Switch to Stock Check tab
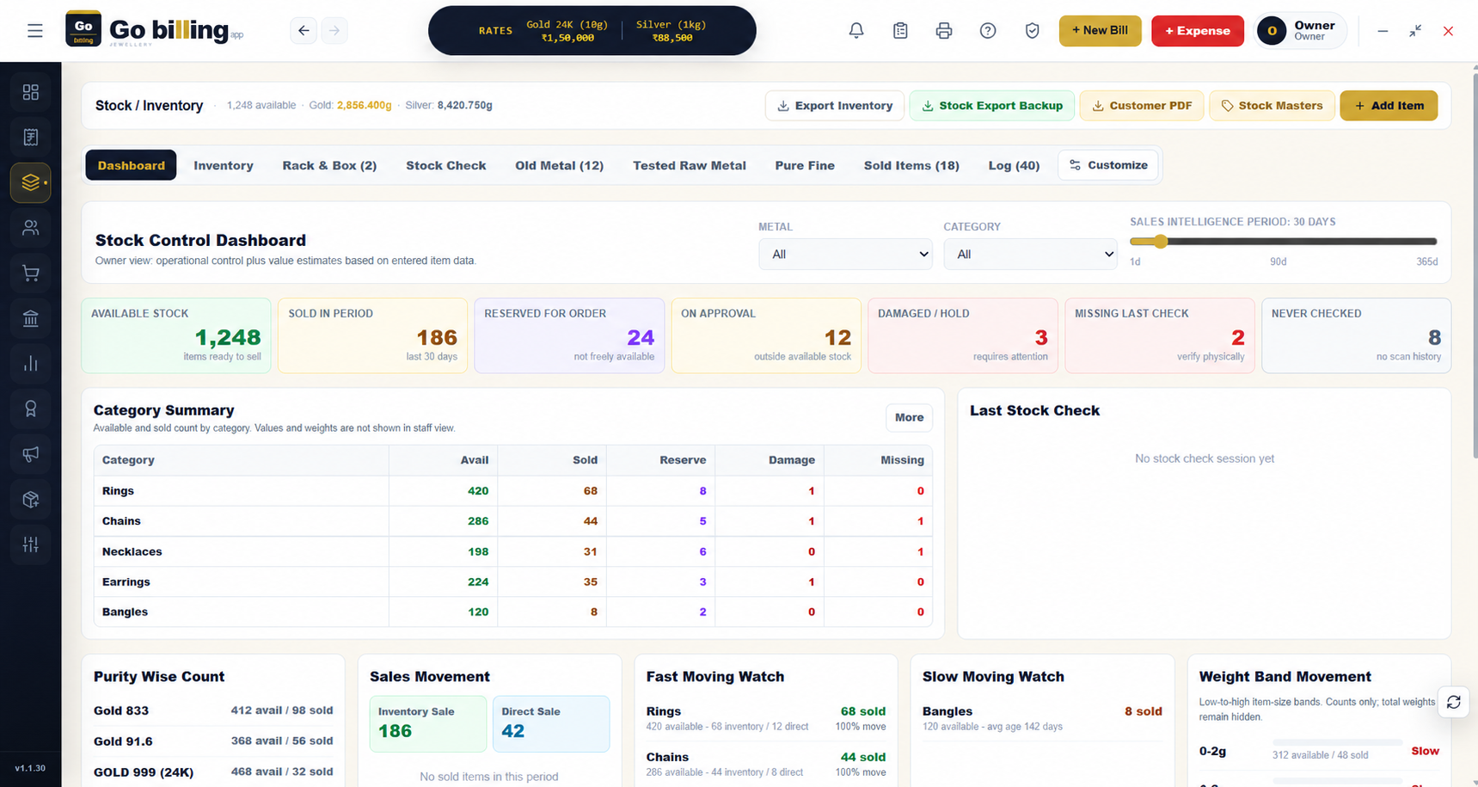This screenshot has height=787, width=1478. tap(446, 165)
